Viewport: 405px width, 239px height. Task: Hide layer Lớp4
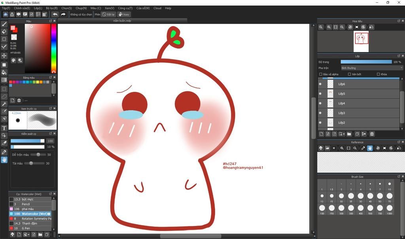pos(320,103)
